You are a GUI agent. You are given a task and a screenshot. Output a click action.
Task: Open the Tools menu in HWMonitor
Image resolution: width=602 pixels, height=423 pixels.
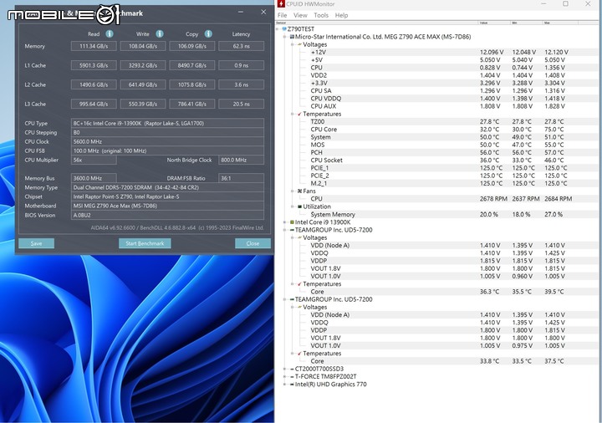(x=321, y=15)
